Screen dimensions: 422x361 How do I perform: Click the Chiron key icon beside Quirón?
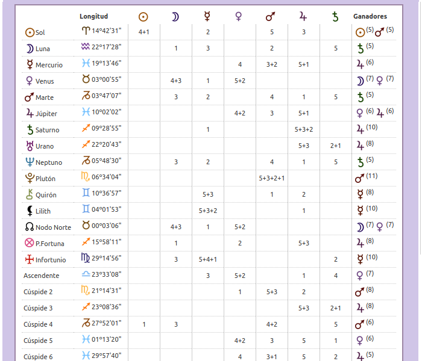pos(29,194)
